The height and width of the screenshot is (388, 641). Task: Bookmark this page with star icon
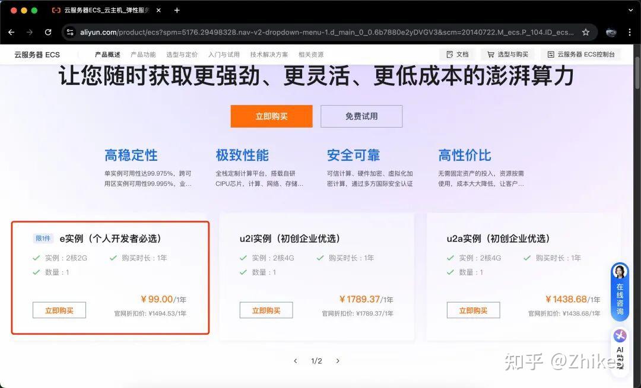click(586, 32)
